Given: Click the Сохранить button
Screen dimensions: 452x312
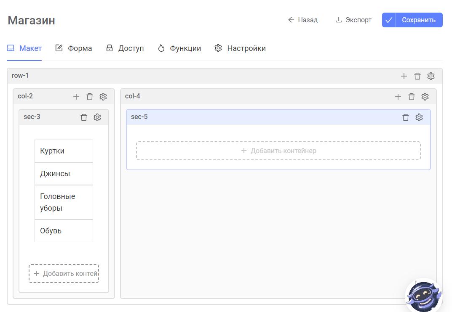Looking at the screenshot, I should [x=412, y=20].
